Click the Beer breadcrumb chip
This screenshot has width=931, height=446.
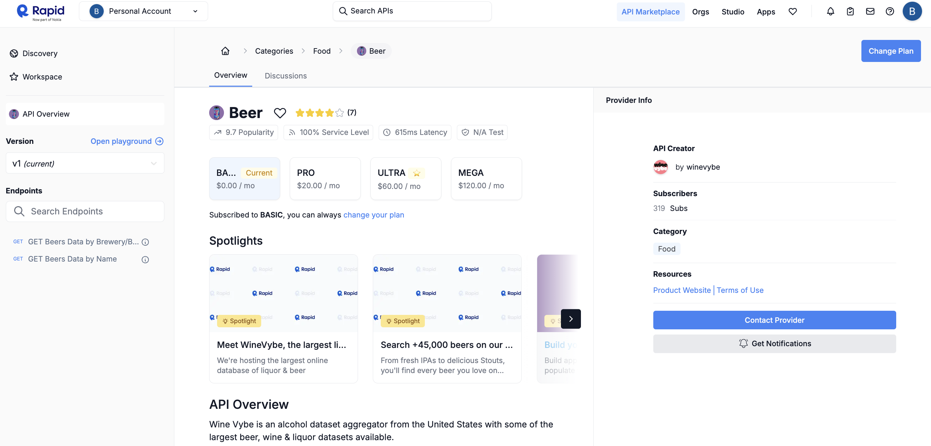point(371,51)
